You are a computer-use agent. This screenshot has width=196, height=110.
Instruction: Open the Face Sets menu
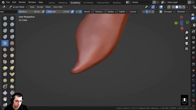click(x=58, y=7)
